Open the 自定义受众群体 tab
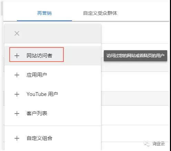Image resolution: width=171 pixels, height=151 pixels. (x=100, y=13)
